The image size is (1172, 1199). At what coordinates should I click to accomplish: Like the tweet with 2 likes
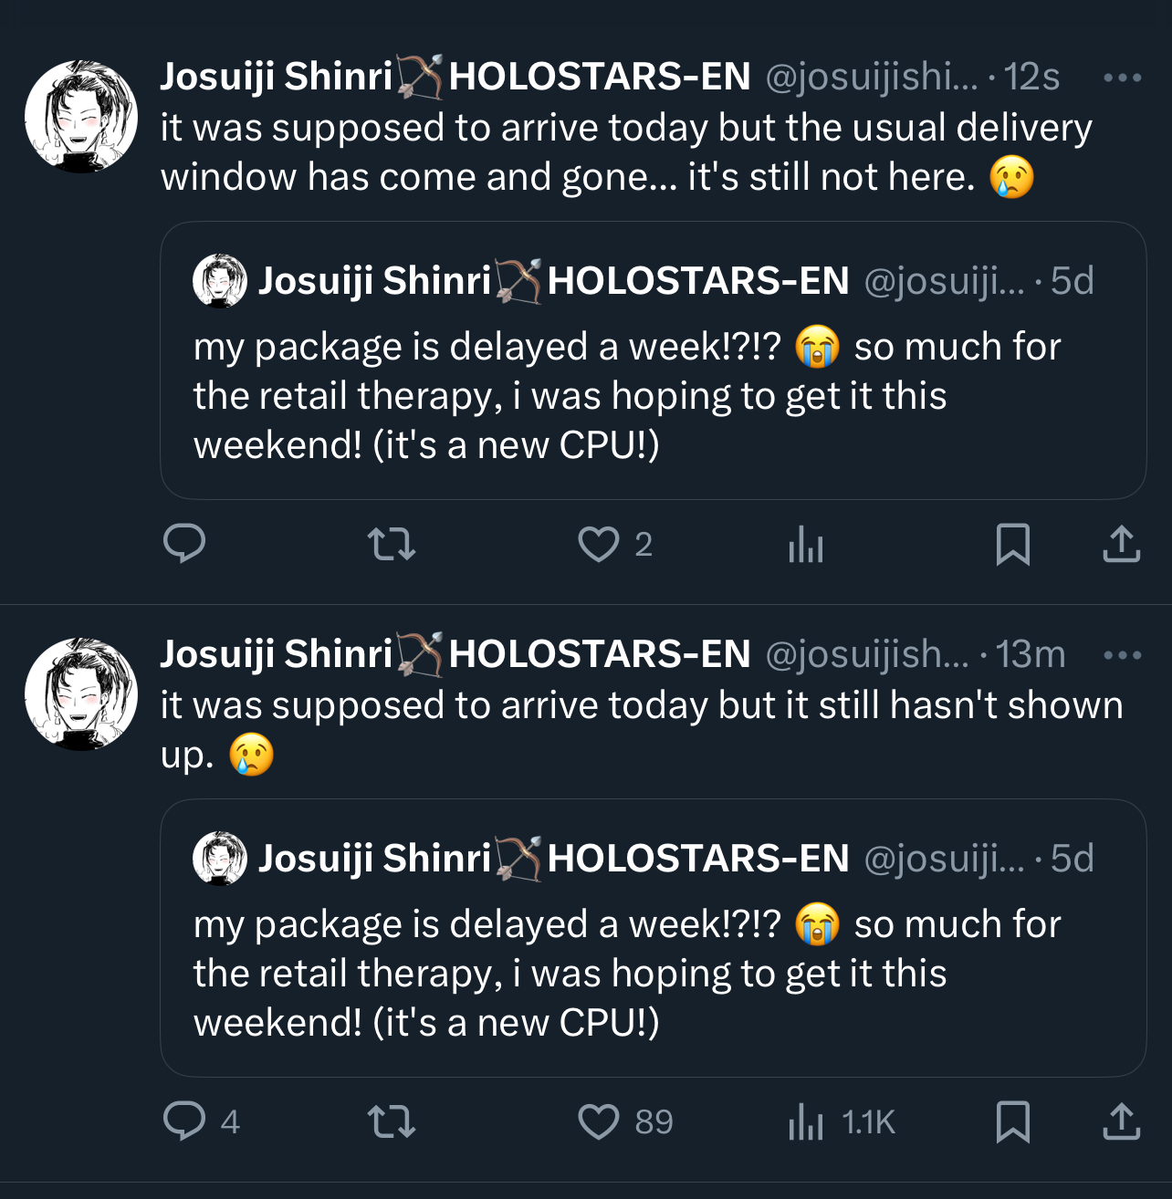coord(599,545)
